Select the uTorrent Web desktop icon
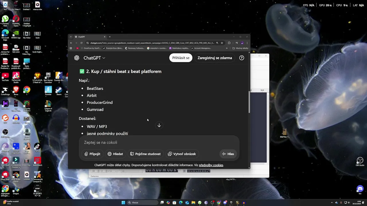The width and height of the screenshot is (367, 206). pos(5,21)
